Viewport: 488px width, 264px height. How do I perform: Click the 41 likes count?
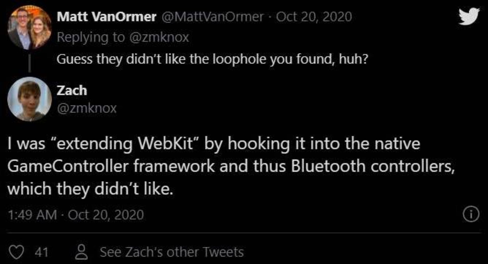pos(41,252)
